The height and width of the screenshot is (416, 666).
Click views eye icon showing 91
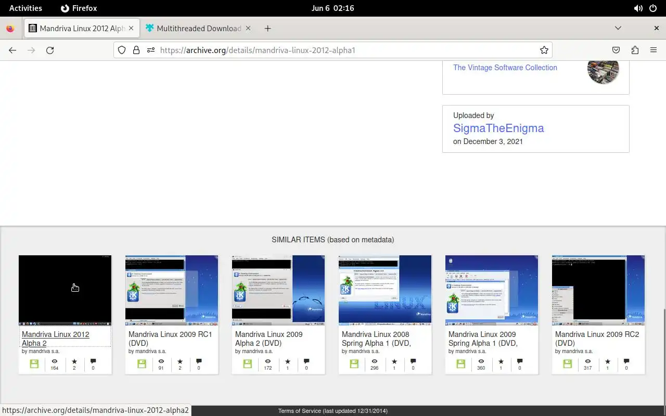tap(161, 361)
